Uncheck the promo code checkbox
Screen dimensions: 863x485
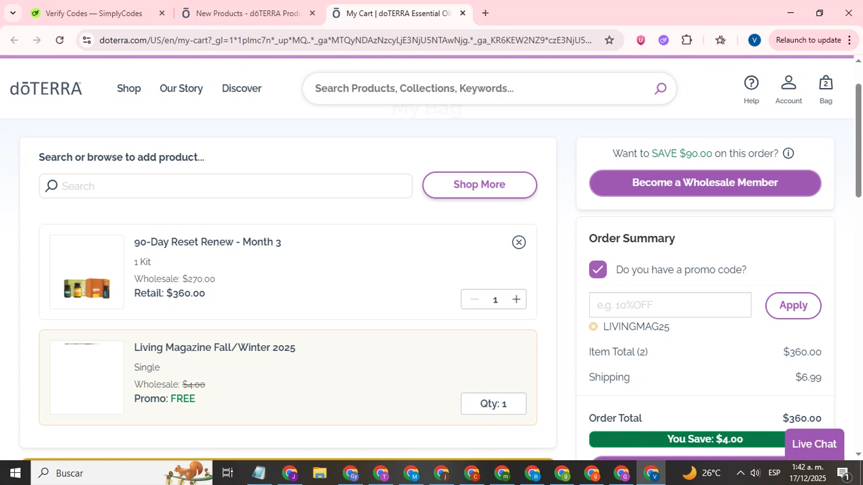[x=598, y=269]
